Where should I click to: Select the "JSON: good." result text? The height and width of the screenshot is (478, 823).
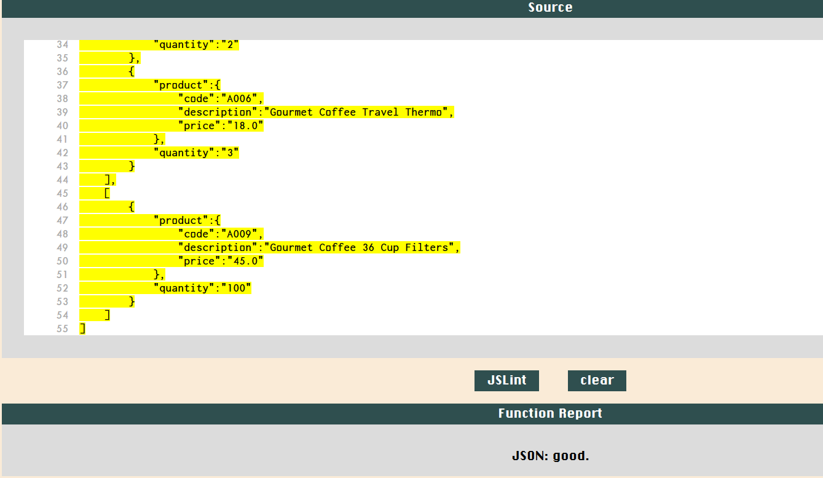(550, 456)
